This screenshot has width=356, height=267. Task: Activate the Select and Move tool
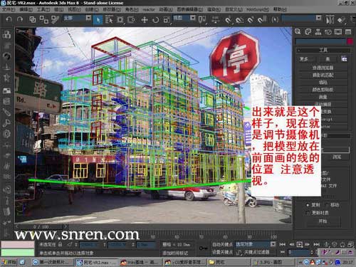145,19
